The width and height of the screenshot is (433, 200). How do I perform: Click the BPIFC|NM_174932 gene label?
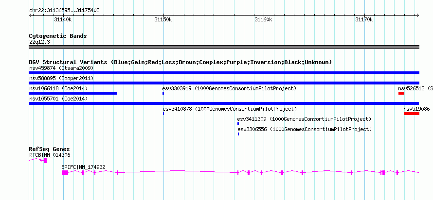[x=83, y=167]
